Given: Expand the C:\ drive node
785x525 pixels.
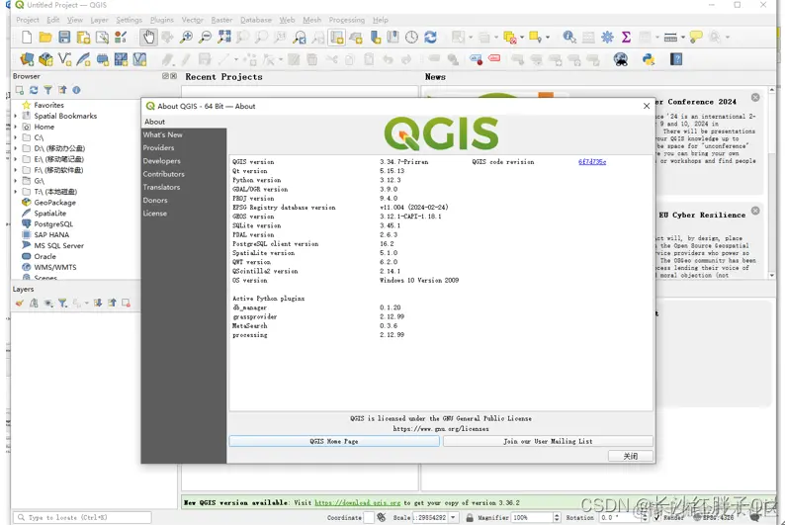Looking at the screenshot, I should click(x=16, y=137).
